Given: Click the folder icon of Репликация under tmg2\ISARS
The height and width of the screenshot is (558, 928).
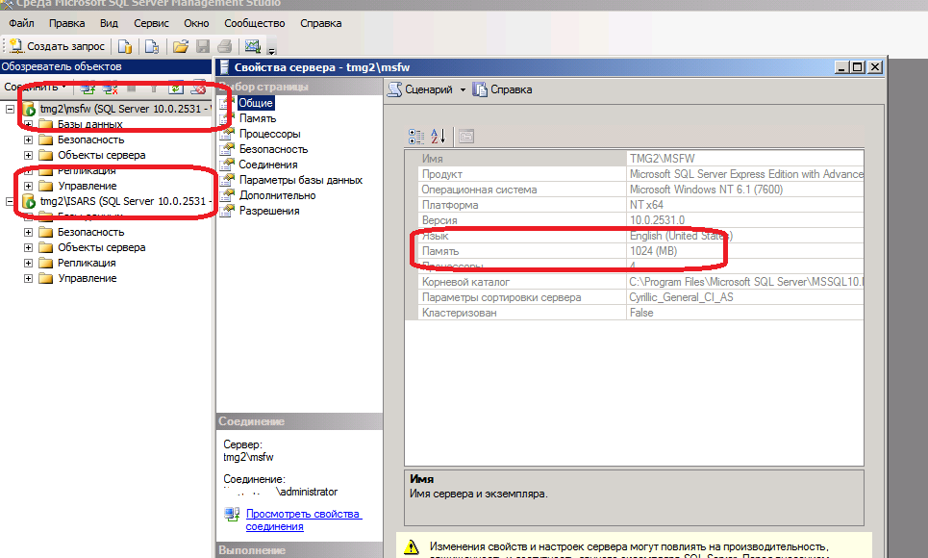Looking at the screenshot, I should click(45, 263).
